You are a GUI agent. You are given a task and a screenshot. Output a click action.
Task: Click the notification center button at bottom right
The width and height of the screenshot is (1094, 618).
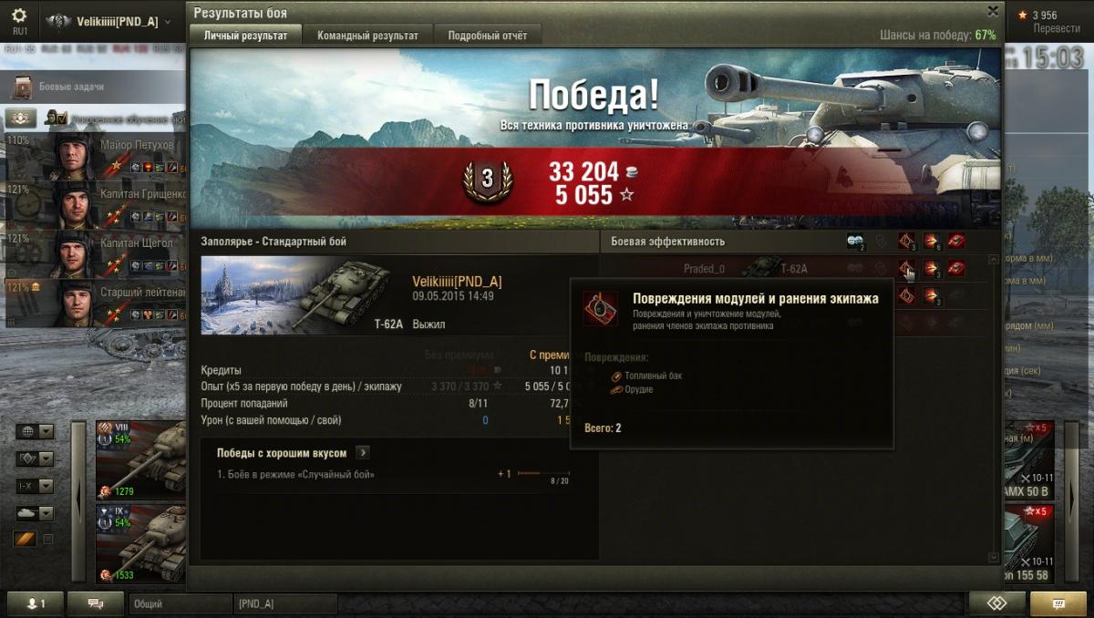coord(1058,603)
